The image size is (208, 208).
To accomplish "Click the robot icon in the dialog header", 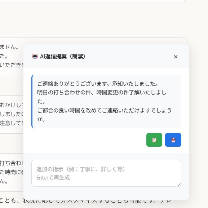I will pyautogui.click(x=35, y=57).
